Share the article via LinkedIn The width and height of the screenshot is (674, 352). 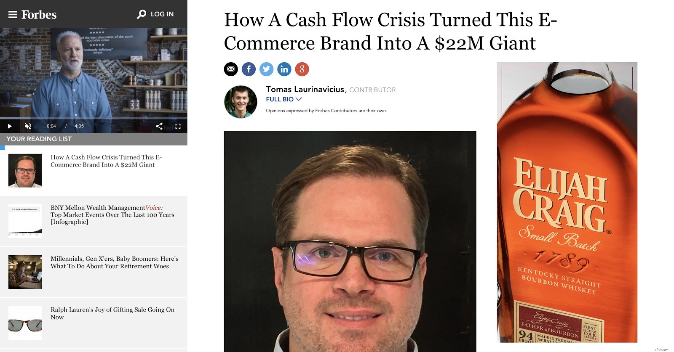(x=284, y=69)
